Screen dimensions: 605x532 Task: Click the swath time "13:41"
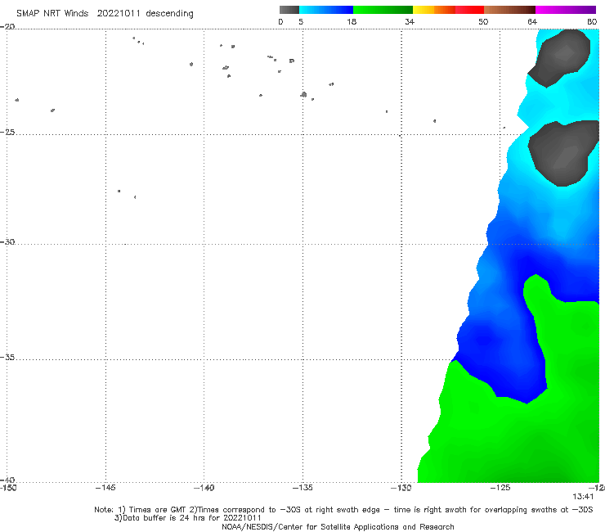tap(583, 497)
